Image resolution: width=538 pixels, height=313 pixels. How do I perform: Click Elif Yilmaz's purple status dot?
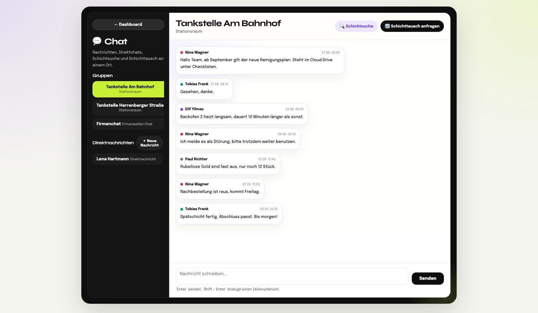point(182,109)
